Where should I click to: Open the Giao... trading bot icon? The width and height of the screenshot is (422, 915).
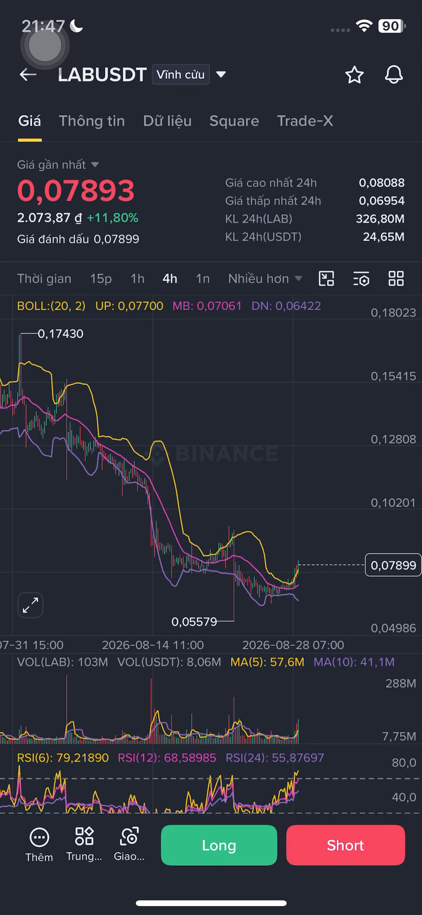129,844
